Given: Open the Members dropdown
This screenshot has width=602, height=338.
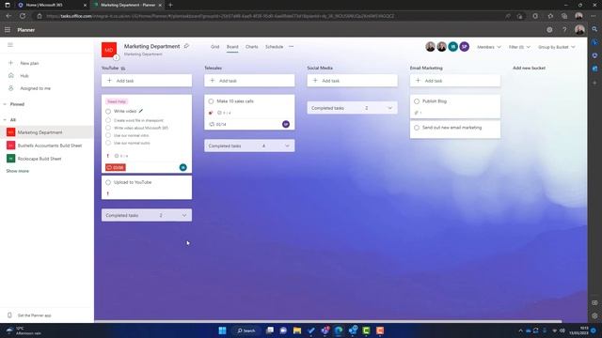Looking at the screenshot, I should coord(489,47).
